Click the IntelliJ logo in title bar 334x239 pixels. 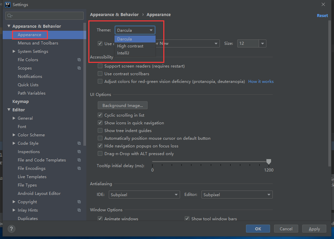(x=8, y=4)
